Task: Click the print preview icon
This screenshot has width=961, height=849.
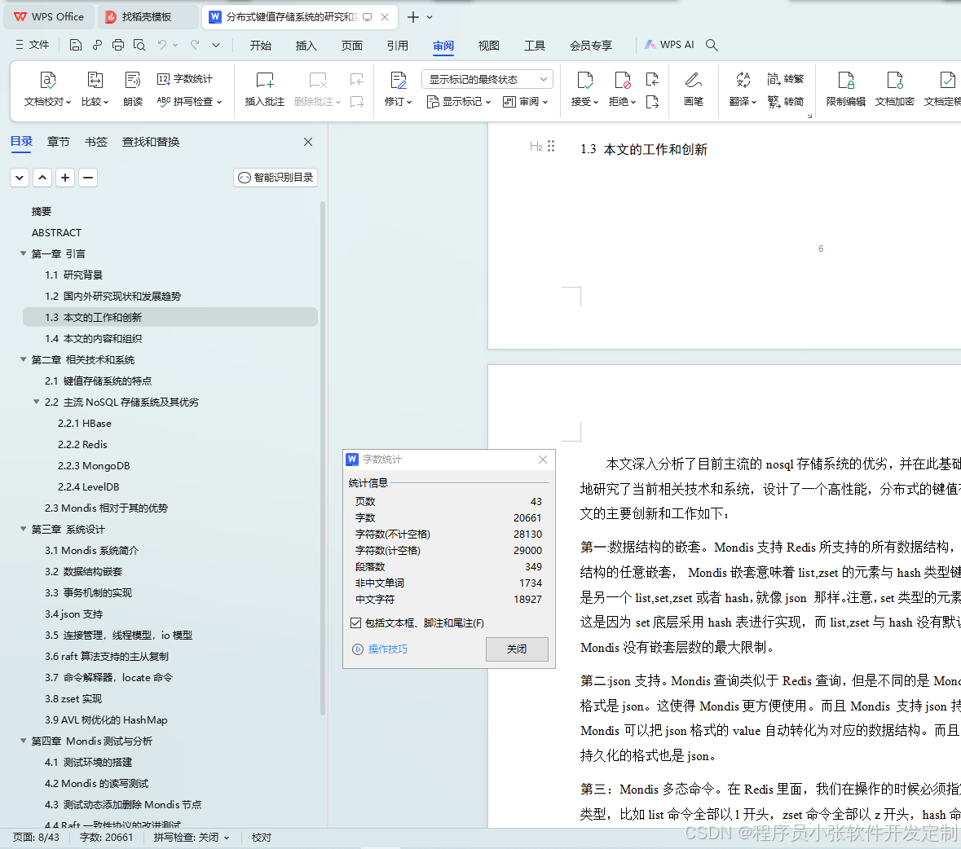Action: click(x=139, y=45)
